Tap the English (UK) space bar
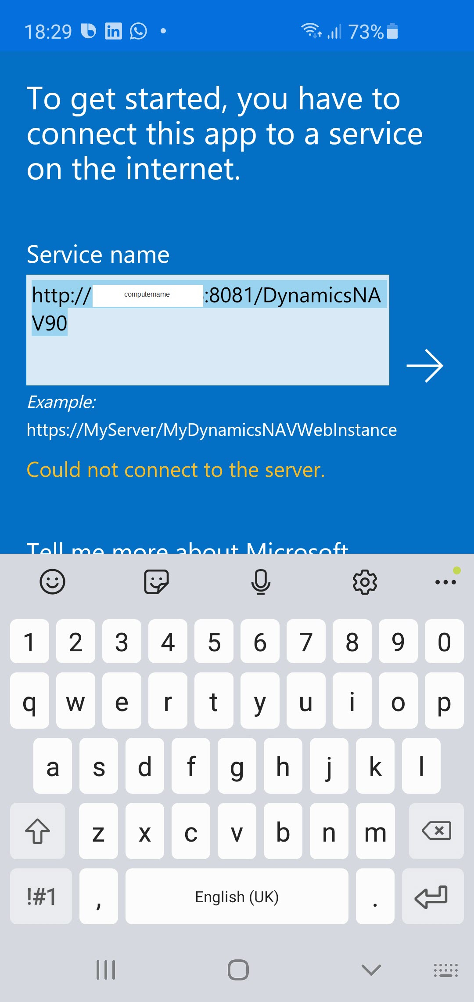The width and height of the screenshot is (474, 1002). coord(237,896)
